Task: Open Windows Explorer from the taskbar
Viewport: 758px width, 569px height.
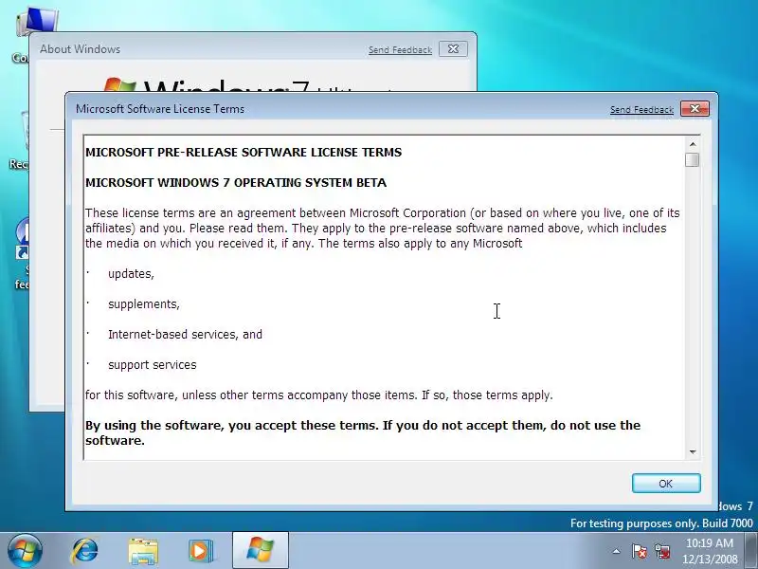Action: click(x=143, y=551)
